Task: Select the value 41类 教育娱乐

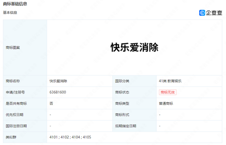Action: pyautogui.click(x=170, y=81)
